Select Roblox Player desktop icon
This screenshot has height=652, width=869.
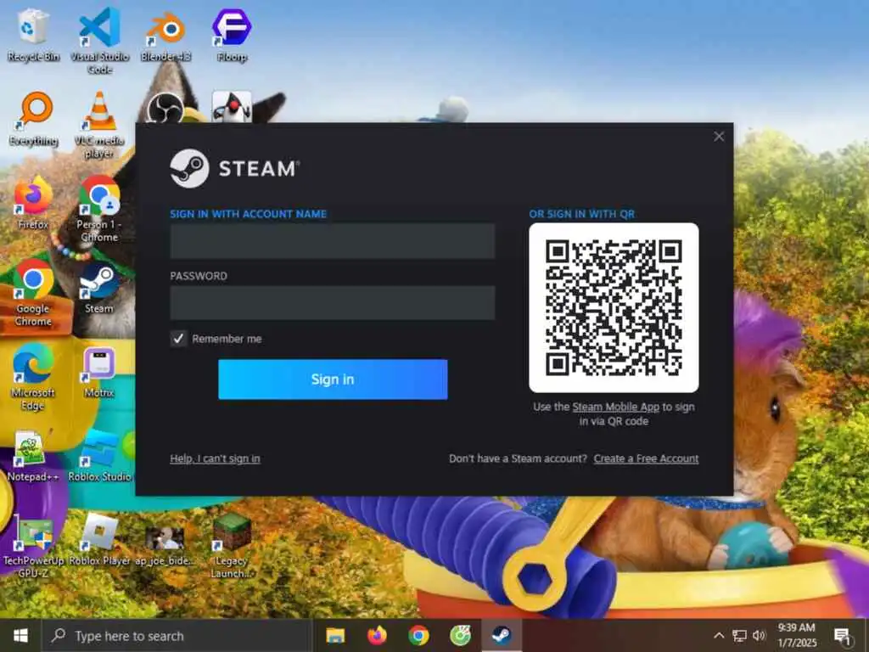tap(100, 540)
